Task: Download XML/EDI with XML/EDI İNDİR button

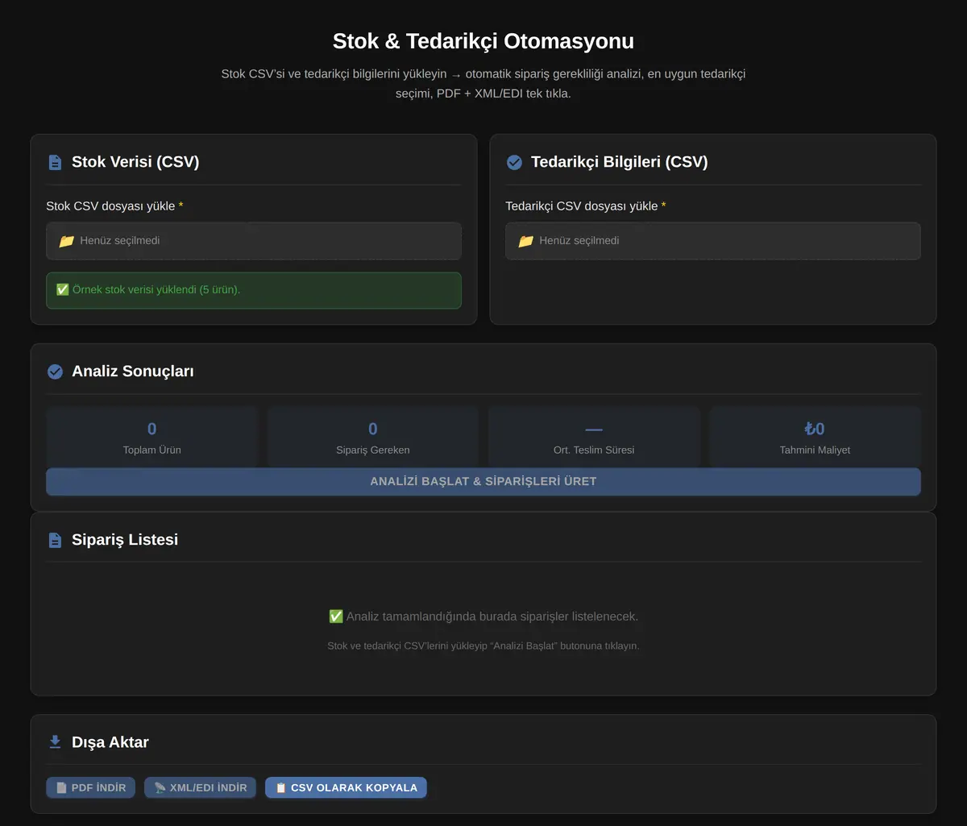Action: 201,787
